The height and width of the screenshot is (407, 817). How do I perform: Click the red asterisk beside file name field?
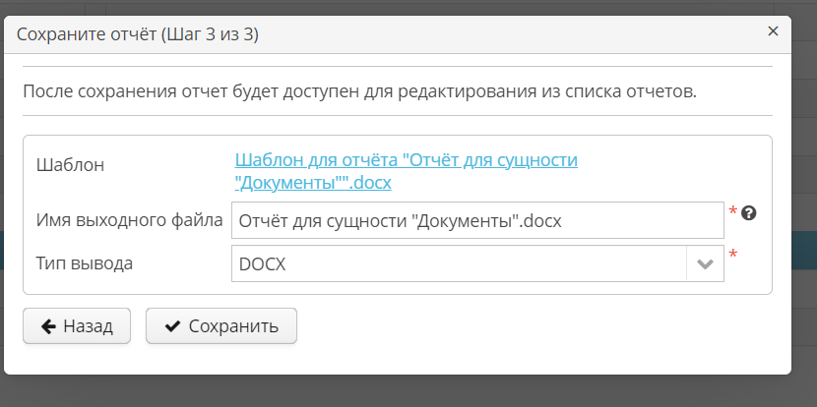732,211
